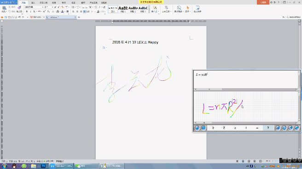Click the Bold formatting icon
The image size is (302, 169).
pos(27,11)
